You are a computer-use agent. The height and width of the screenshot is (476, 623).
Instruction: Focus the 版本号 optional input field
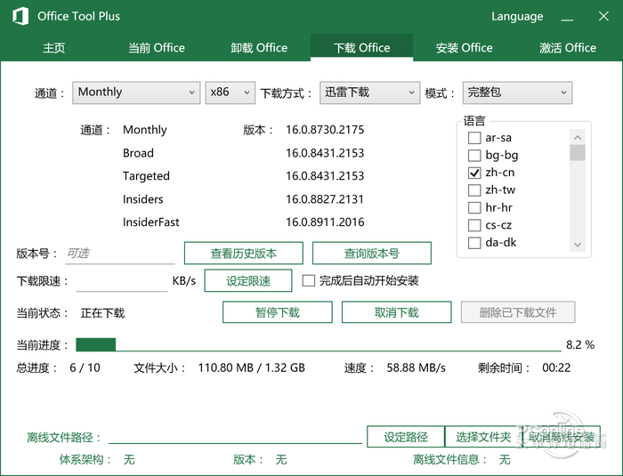click(118, 254)
